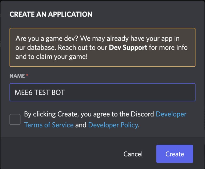205x169 pixels.
Task: Click the red required asterisk
Action: (27, 76)
